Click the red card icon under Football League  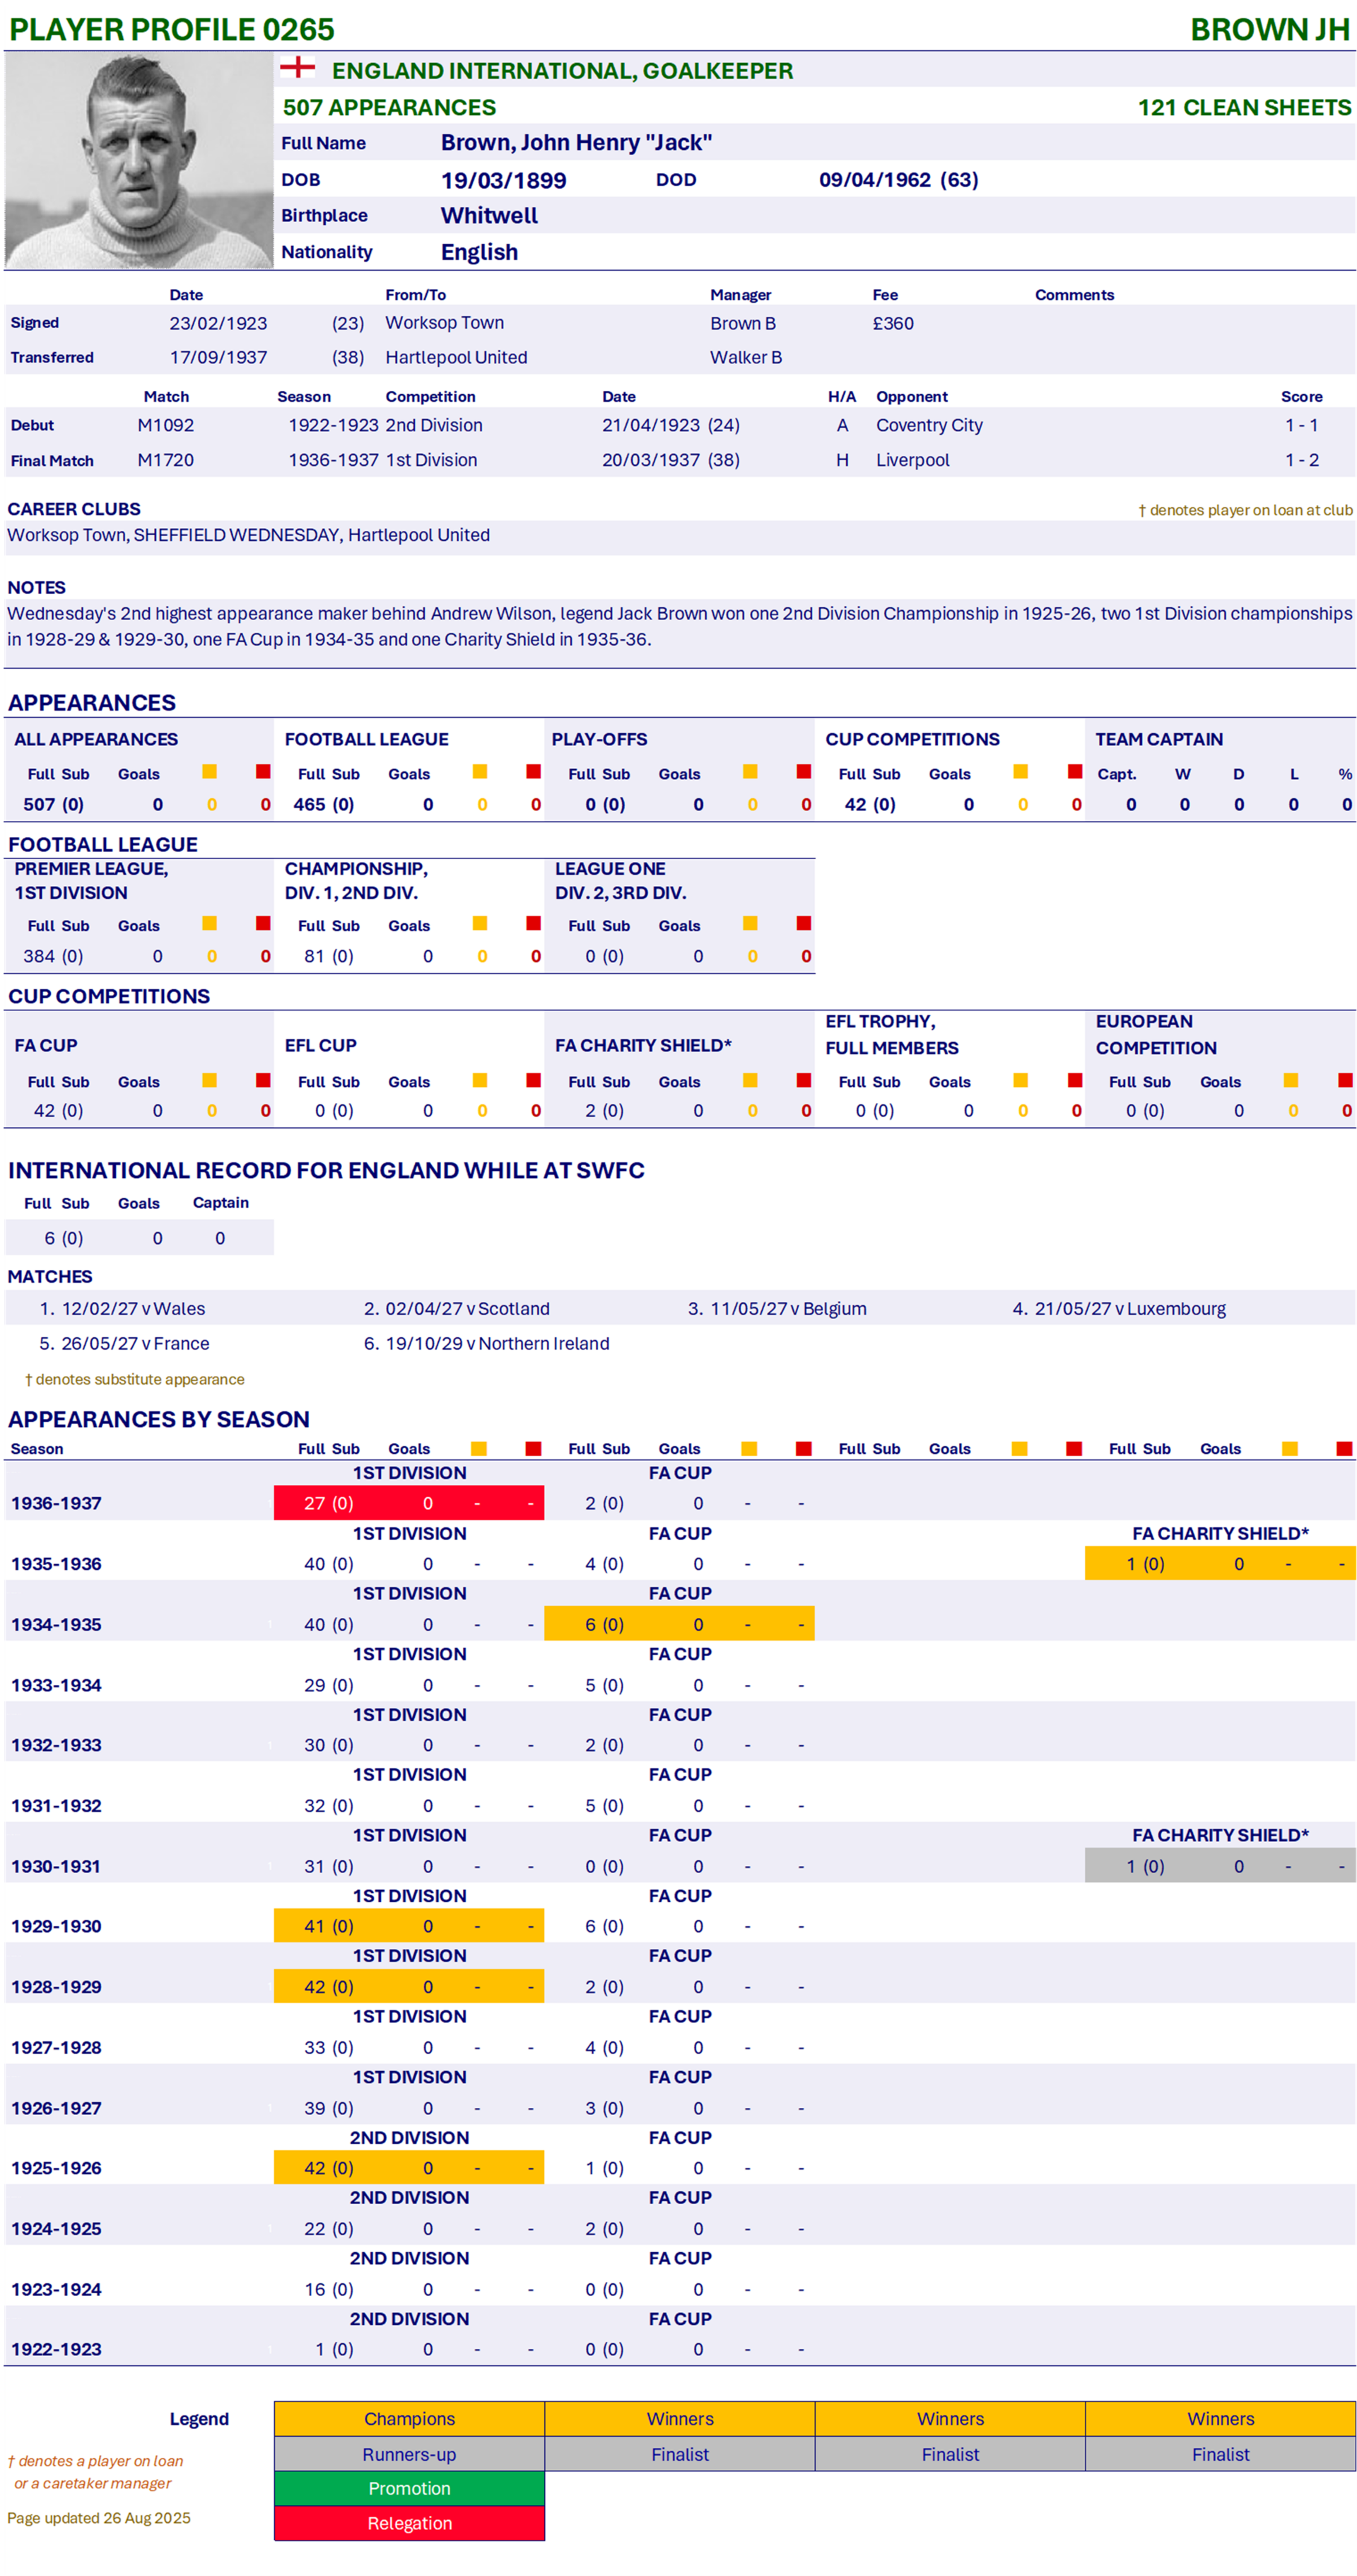point(534,772)
